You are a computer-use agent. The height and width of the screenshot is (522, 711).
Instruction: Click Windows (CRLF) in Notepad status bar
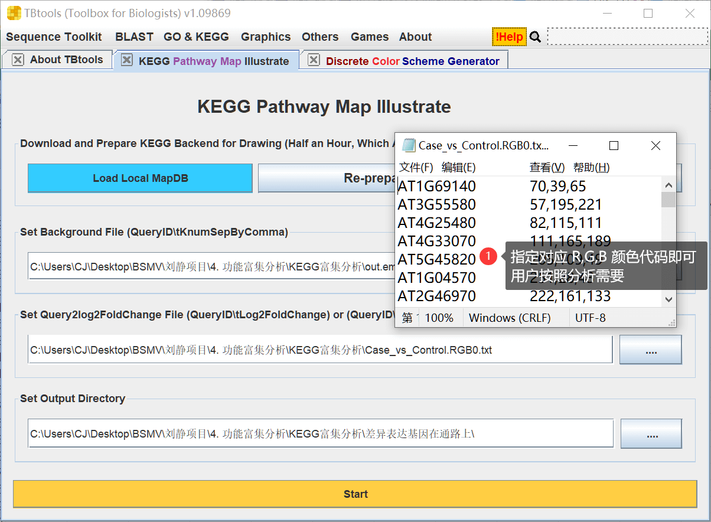[x=510, y=318]
